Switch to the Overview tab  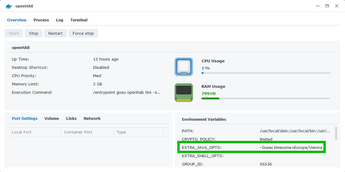pos(17,20)
